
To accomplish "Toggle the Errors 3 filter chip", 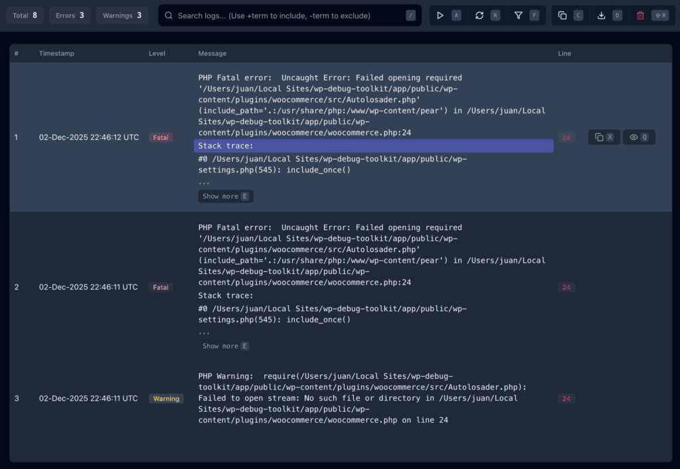I will point(69,15).
